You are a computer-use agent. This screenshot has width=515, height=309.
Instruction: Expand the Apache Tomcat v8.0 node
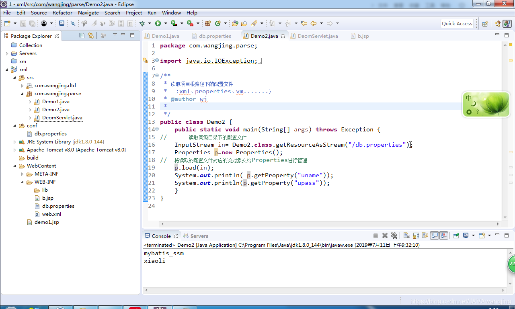click(x=14, y=150)
